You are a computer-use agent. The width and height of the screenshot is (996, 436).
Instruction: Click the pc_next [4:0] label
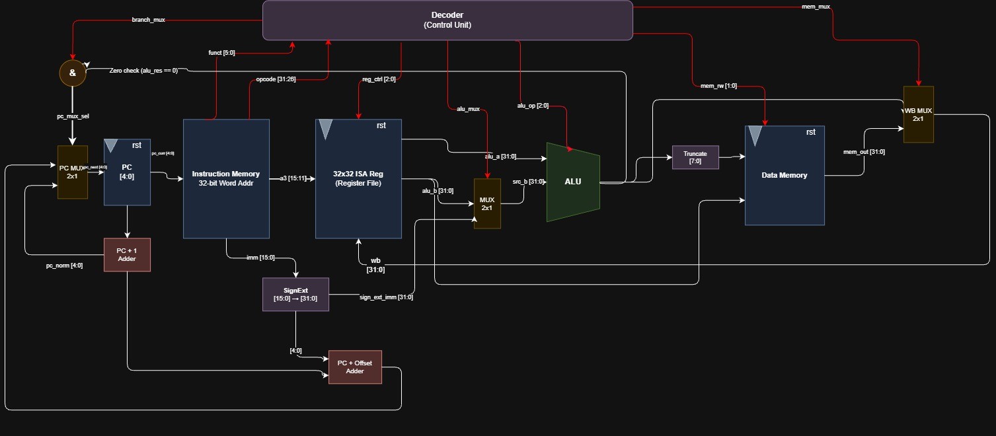click(x=95, y=167)
